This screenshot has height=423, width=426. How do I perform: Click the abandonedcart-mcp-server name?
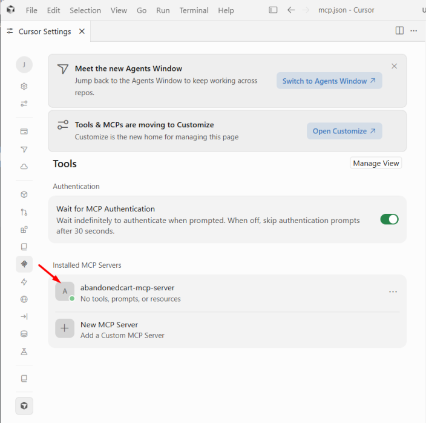click(128, 288)
